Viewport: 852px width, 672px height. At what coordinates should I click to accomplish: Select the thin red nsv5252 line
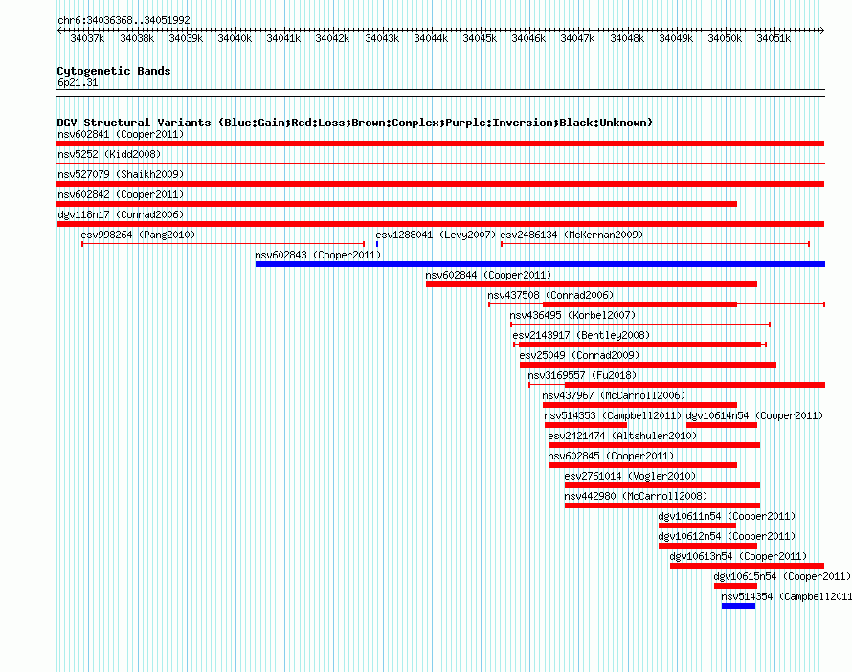[x=440, y=163]
